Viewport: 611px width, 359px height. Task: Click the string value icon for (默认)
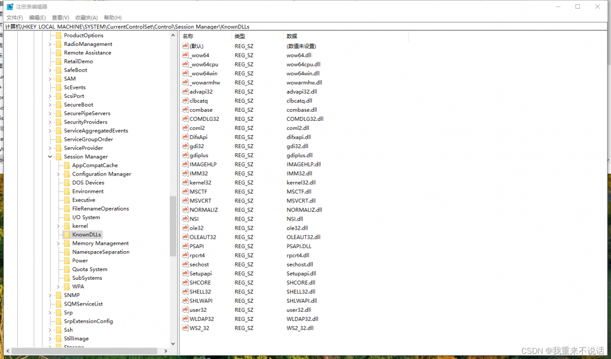tap(186, 46)
